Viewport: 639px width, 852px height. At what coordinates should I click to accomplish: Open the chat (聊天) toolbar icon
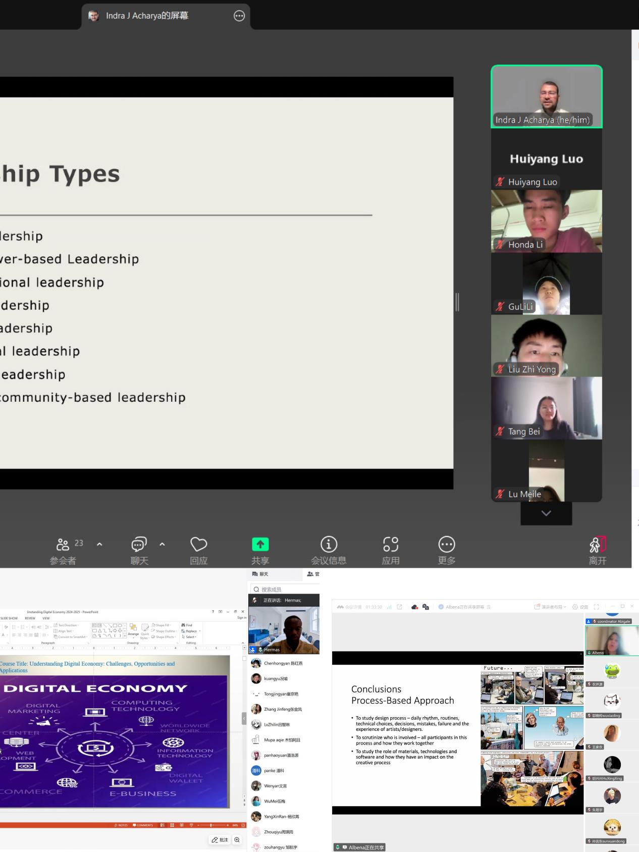tap(139, 545)
